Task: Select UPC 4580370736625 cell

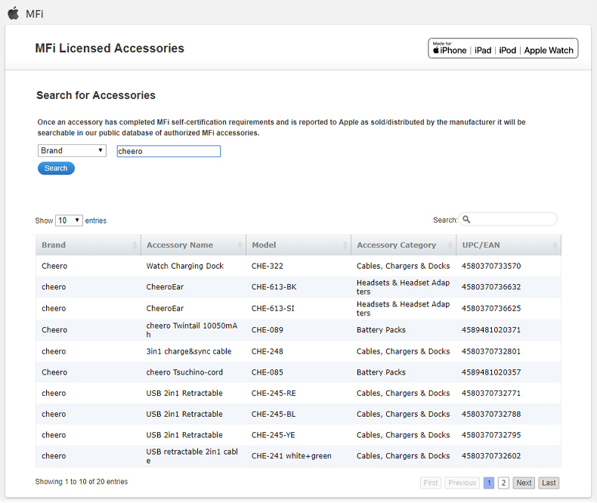Action: tap(491, 308)
